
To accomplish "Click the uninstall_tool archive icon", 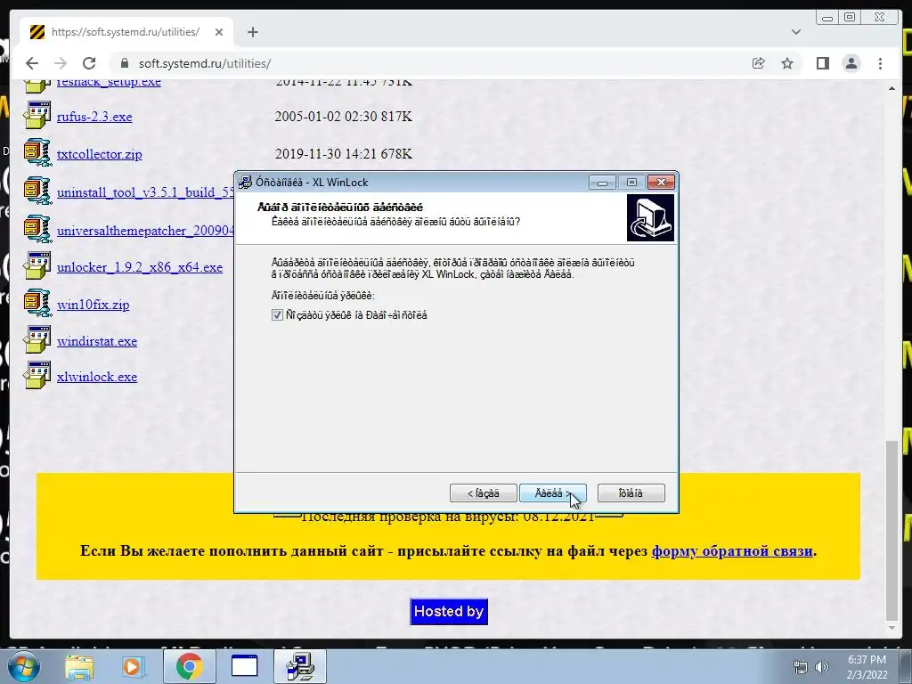I will [x=37, y=191].
